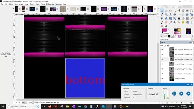Screen dimensions: 194x109
Task: Select the Cage Transform tool
Action: pos(175,18)
